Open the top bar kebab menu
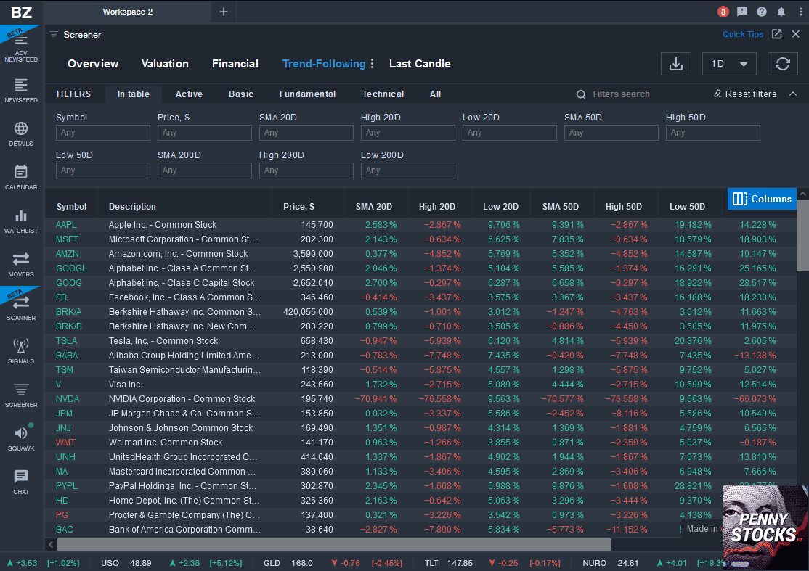The width and height of the screenshot is (809, 571). (801, 12)
